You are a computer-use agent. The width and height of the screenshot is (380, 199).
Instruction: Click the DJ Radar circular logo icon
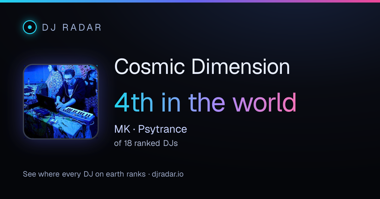point(30,27)
